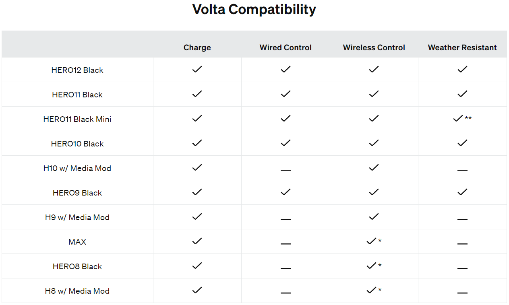This screenshot has width=509, height=305.
Task: Click the Wired Control column header
Action: pyautogui.click(x=286, y=47)
